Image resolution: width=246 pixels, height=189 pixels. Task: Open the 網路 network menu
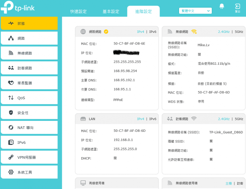pyautogui.click(x=29, y=38)
